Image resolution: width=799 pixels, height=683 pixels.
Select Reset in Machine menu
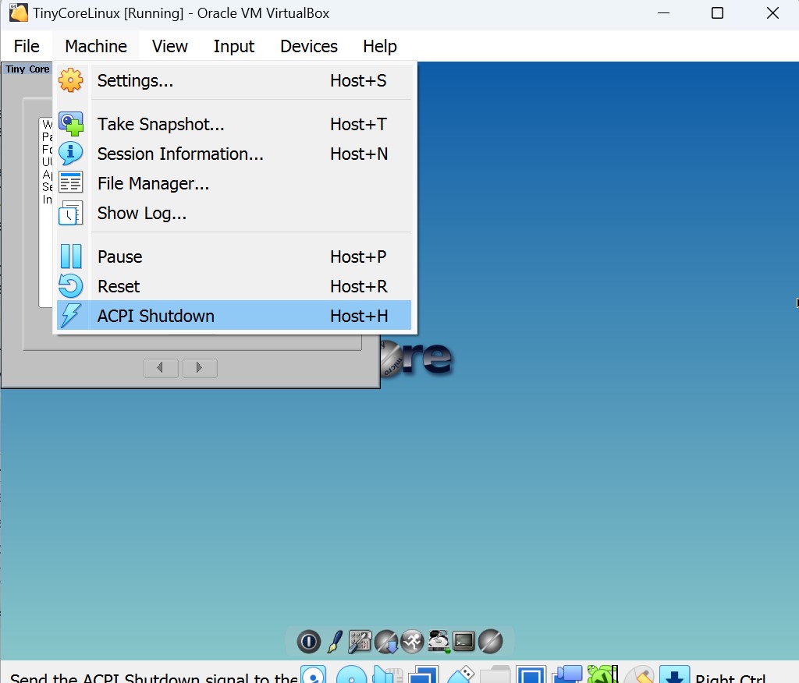(x=234, y=286)
